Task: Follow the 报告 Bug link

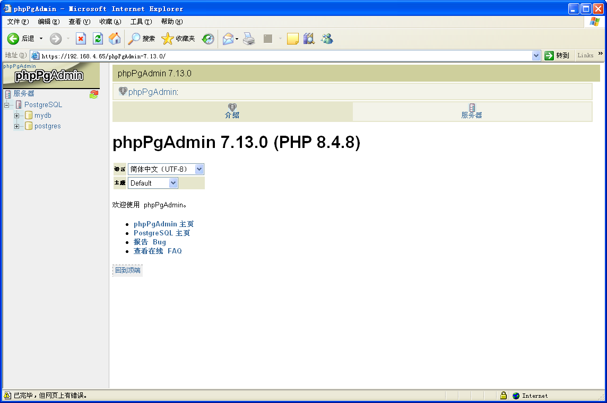Action: point(150,242)
